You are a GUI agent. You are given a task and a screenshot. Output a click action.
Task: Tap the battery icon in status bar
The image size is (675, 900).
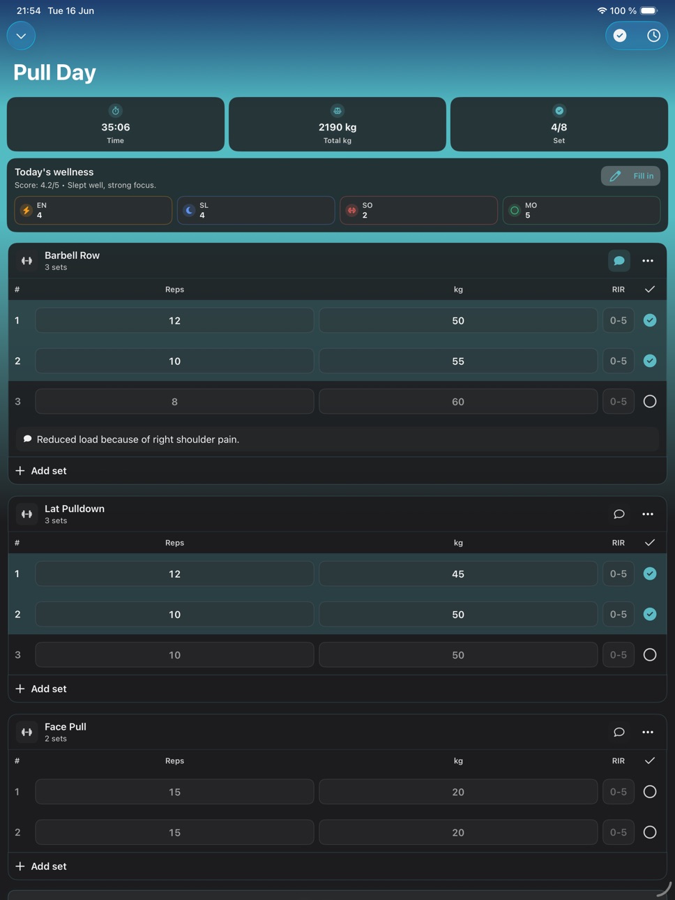[x=649, y=10]
